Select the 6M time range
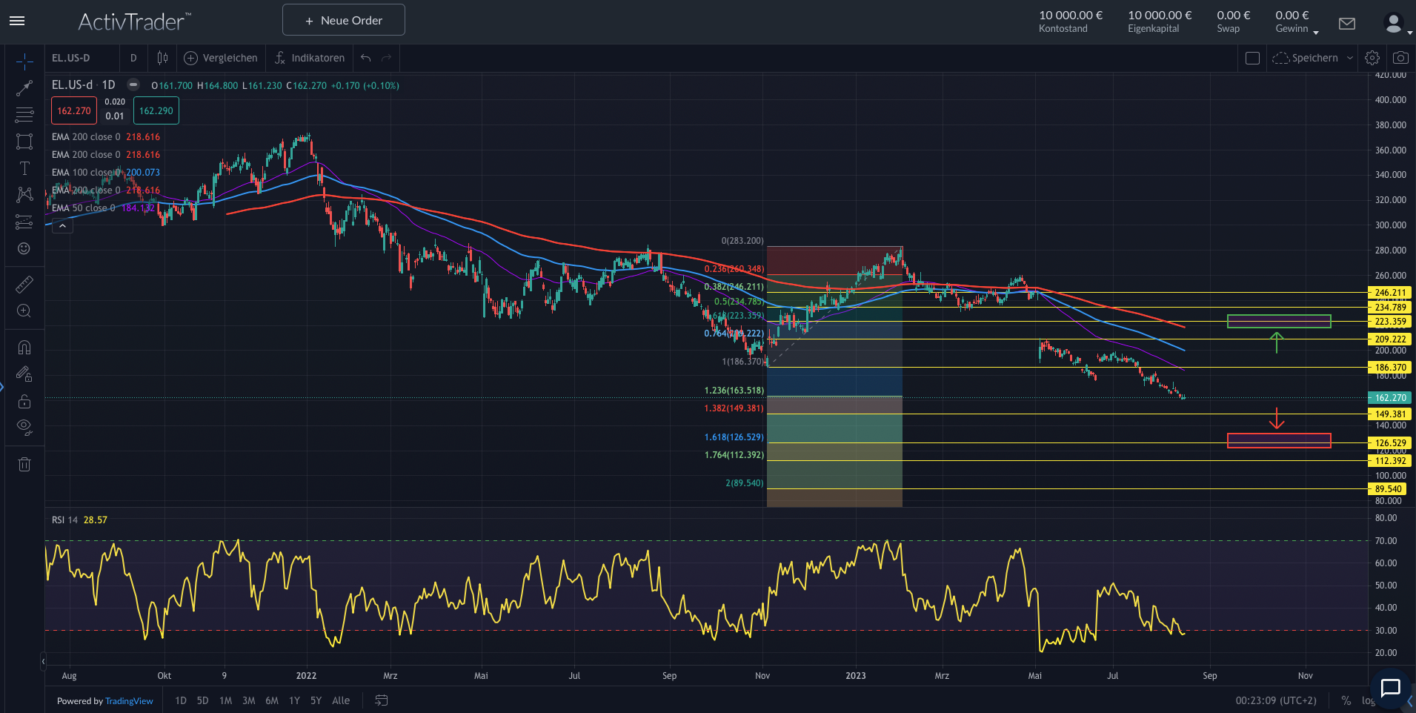 point(271,700)
